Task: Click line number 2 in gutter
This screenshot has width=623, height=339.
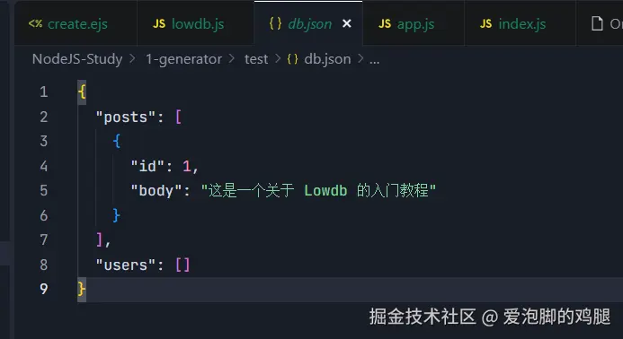Action: tap(44, 117)
